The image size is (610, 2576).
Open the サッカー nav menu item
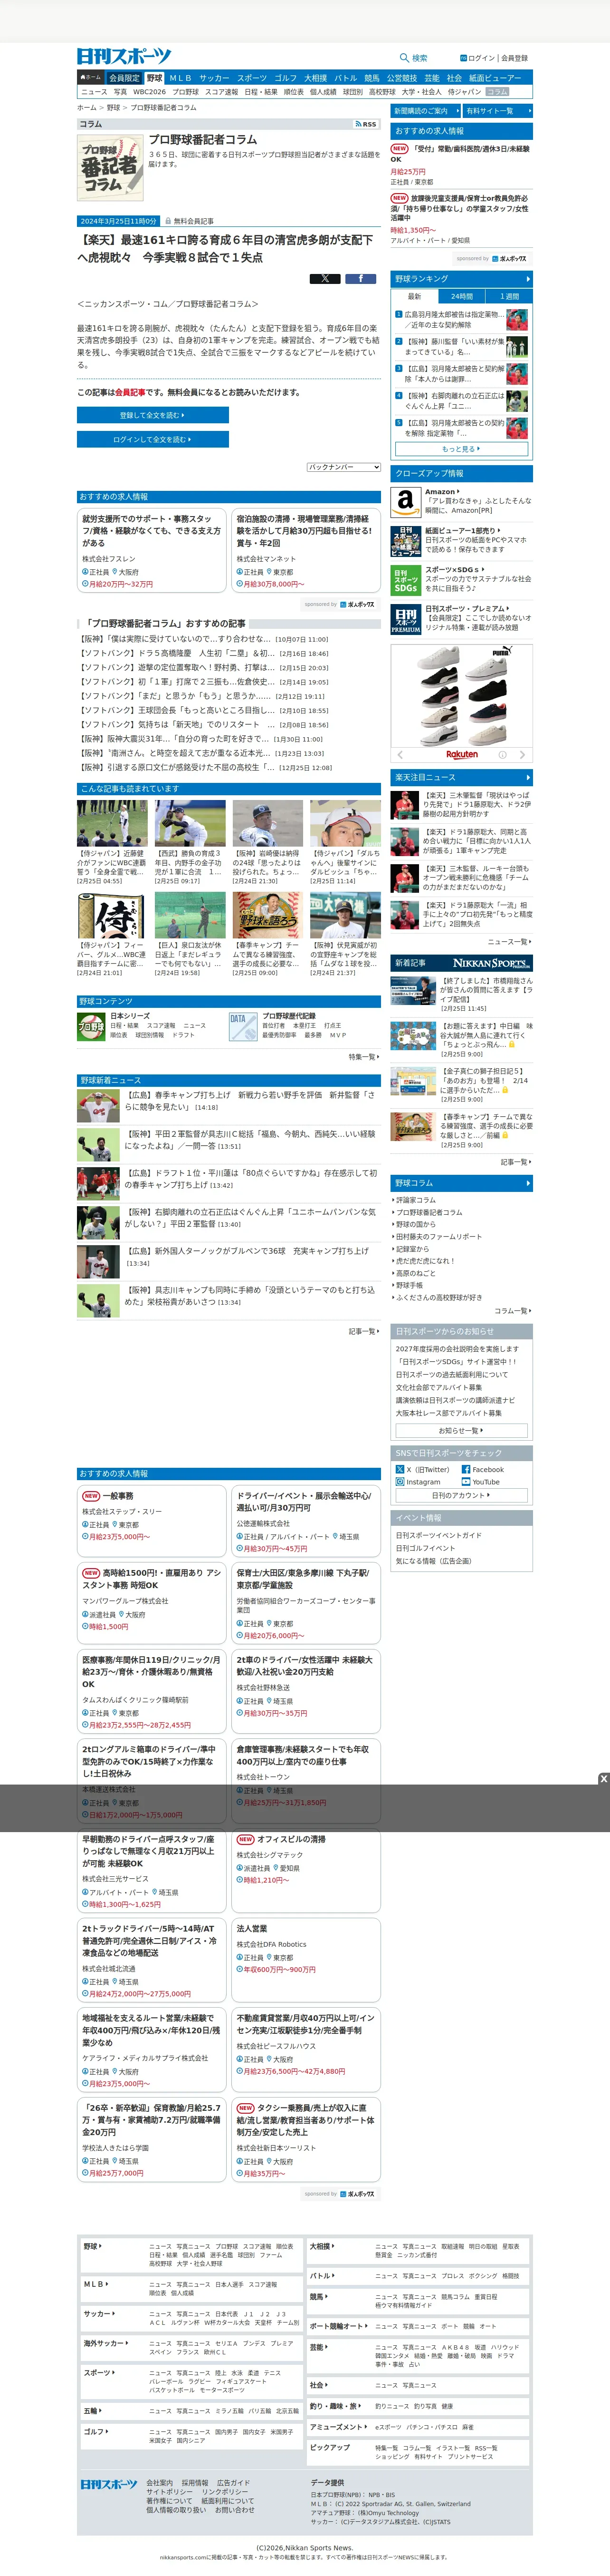(214, 78)
